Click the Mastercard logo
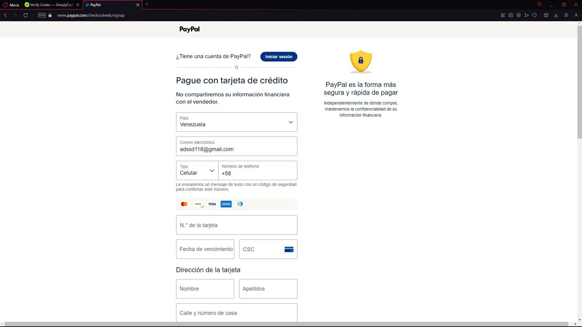 pyautogui.click(x=184, y=204)
